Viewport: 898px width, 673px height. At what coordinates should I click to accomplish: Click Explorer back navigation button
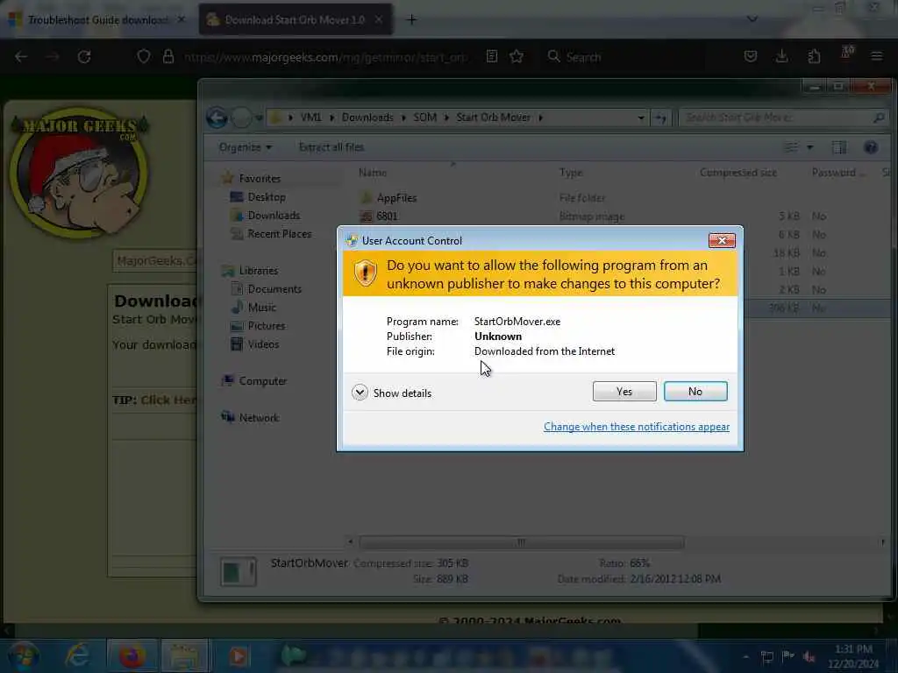tap(217, 118)
